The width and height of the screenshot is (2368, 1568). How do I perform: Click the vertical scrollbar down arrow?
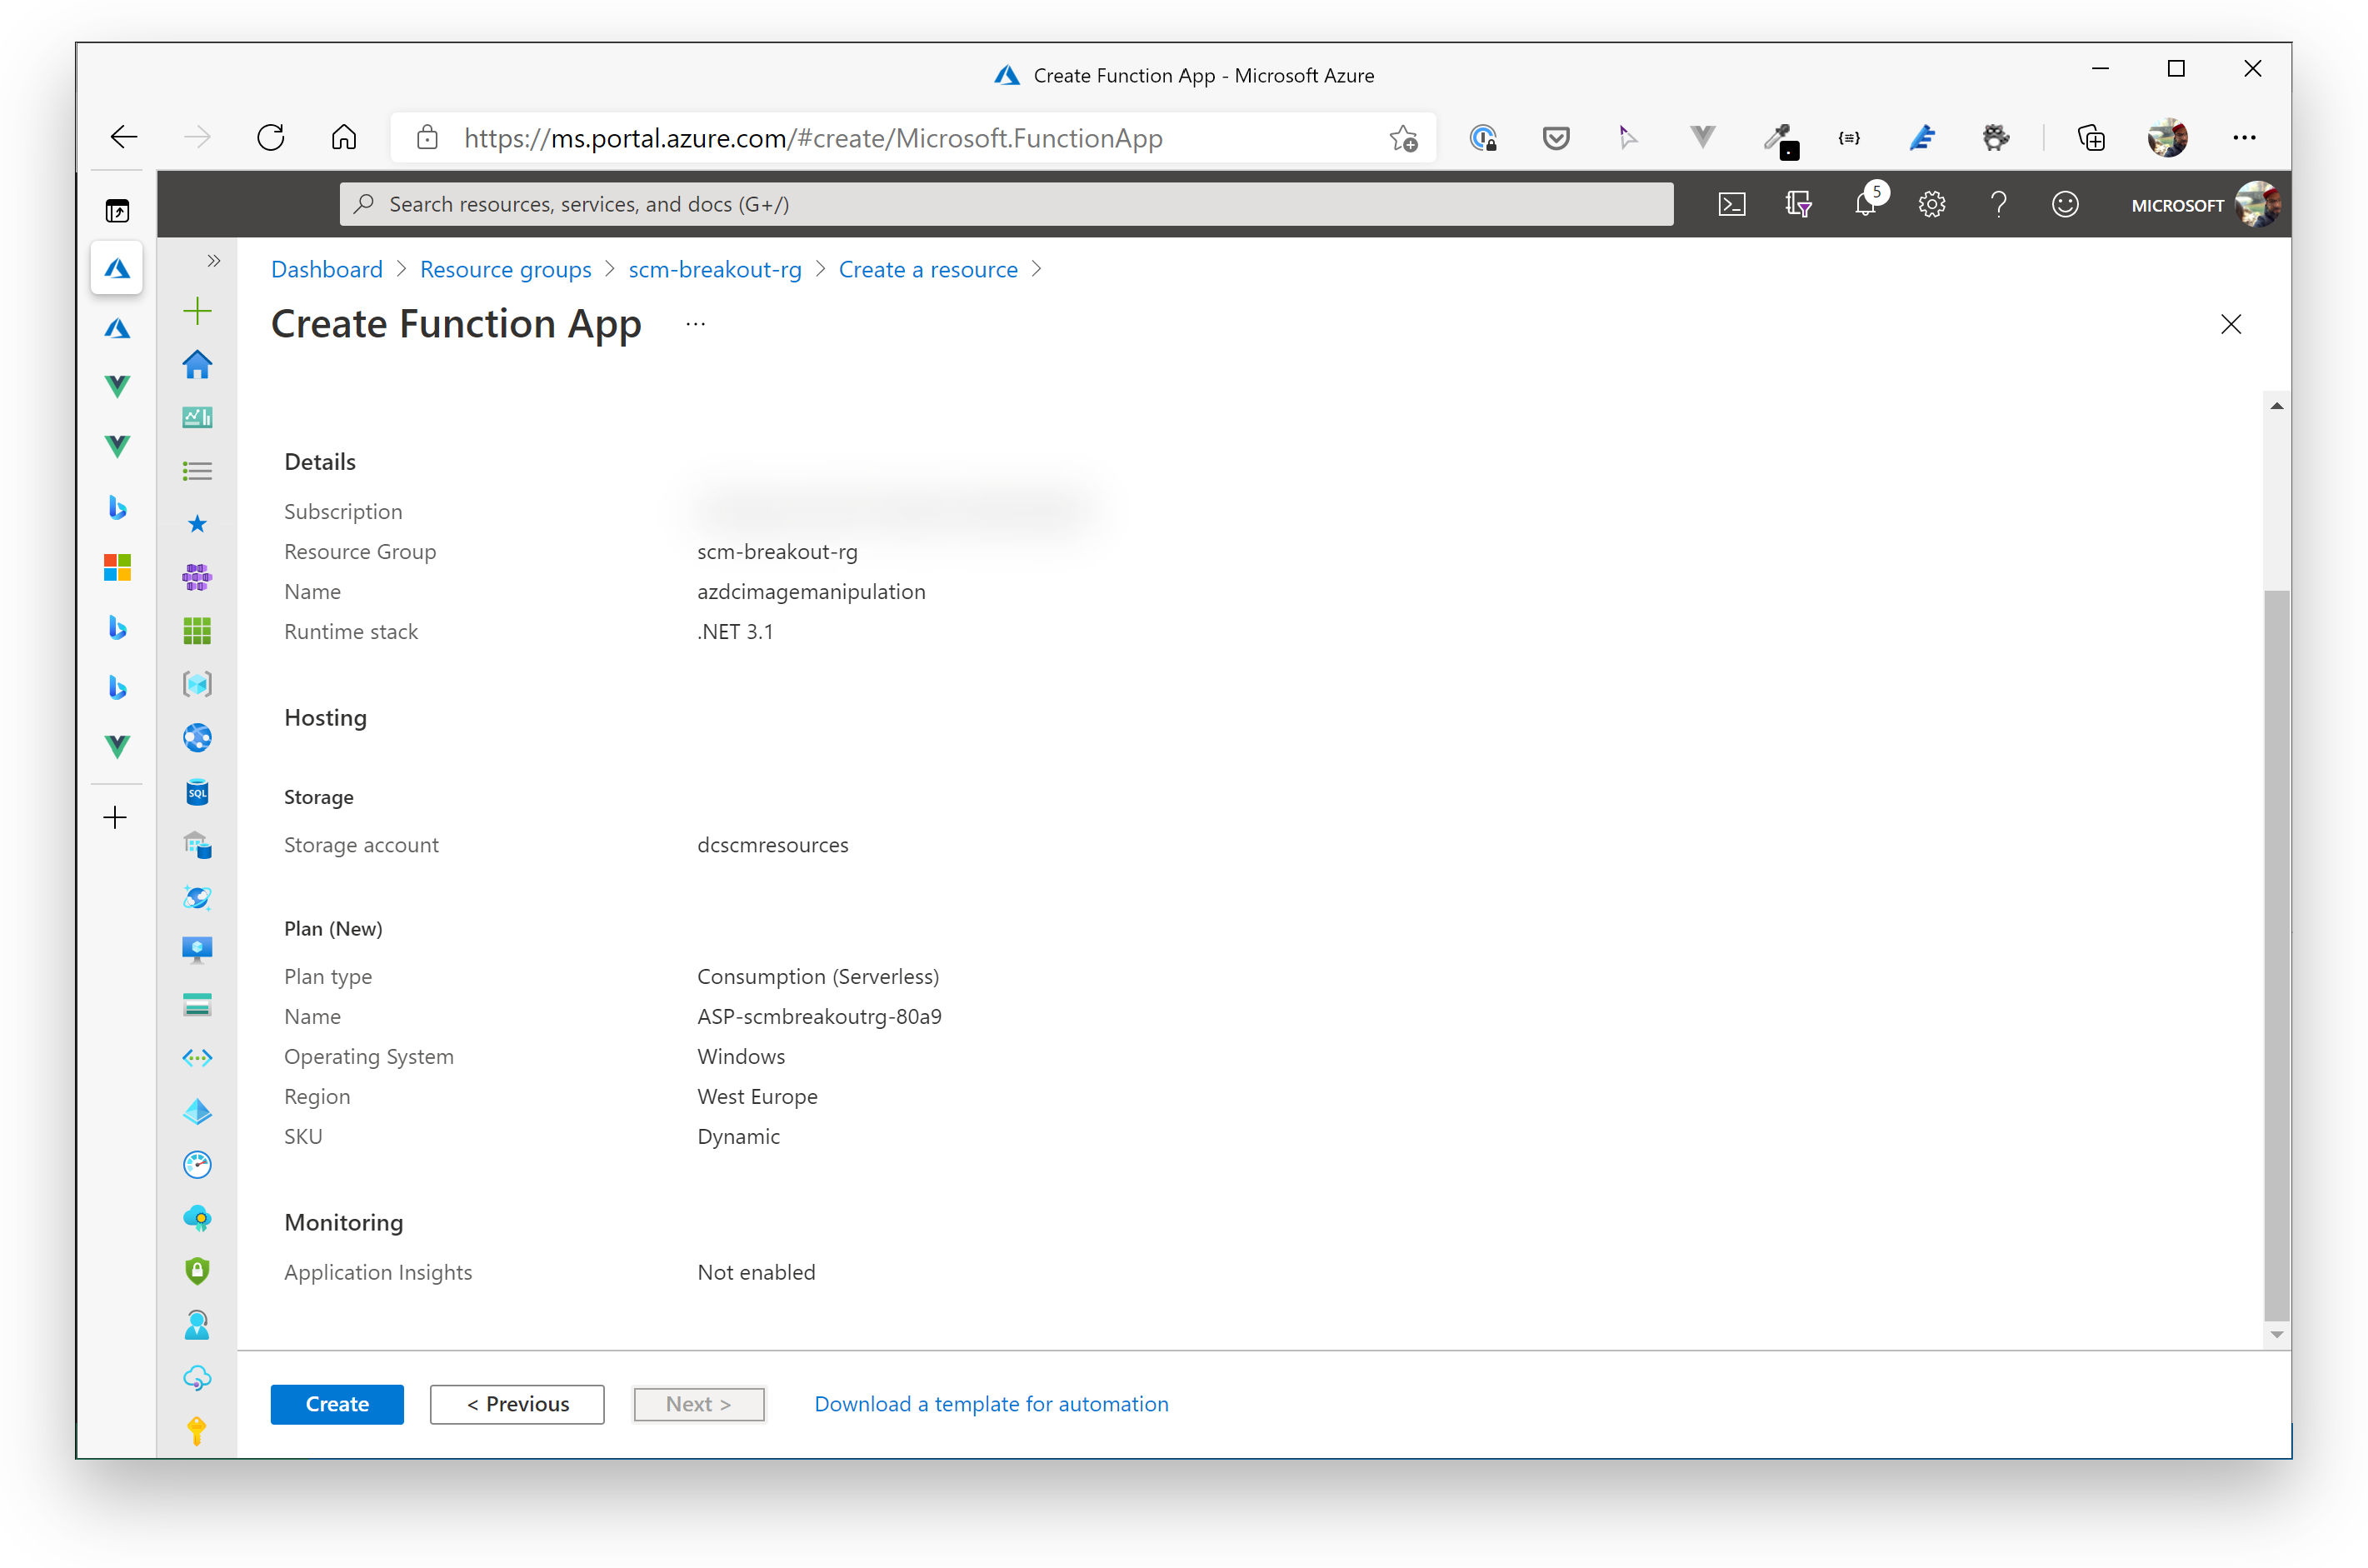pyautogui.click(x=2277, y=1335)
